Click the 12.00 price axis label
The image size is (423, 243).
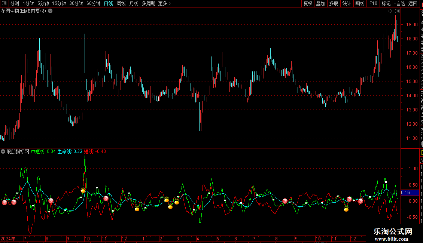click(412, 124)
